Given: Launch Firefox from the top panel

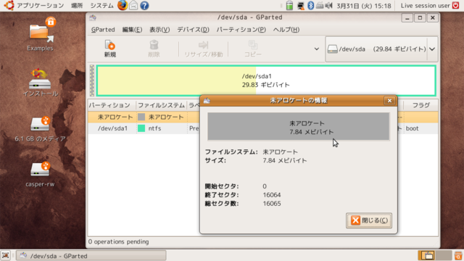Looking at the screenshot, I should [x=123, y=5].
